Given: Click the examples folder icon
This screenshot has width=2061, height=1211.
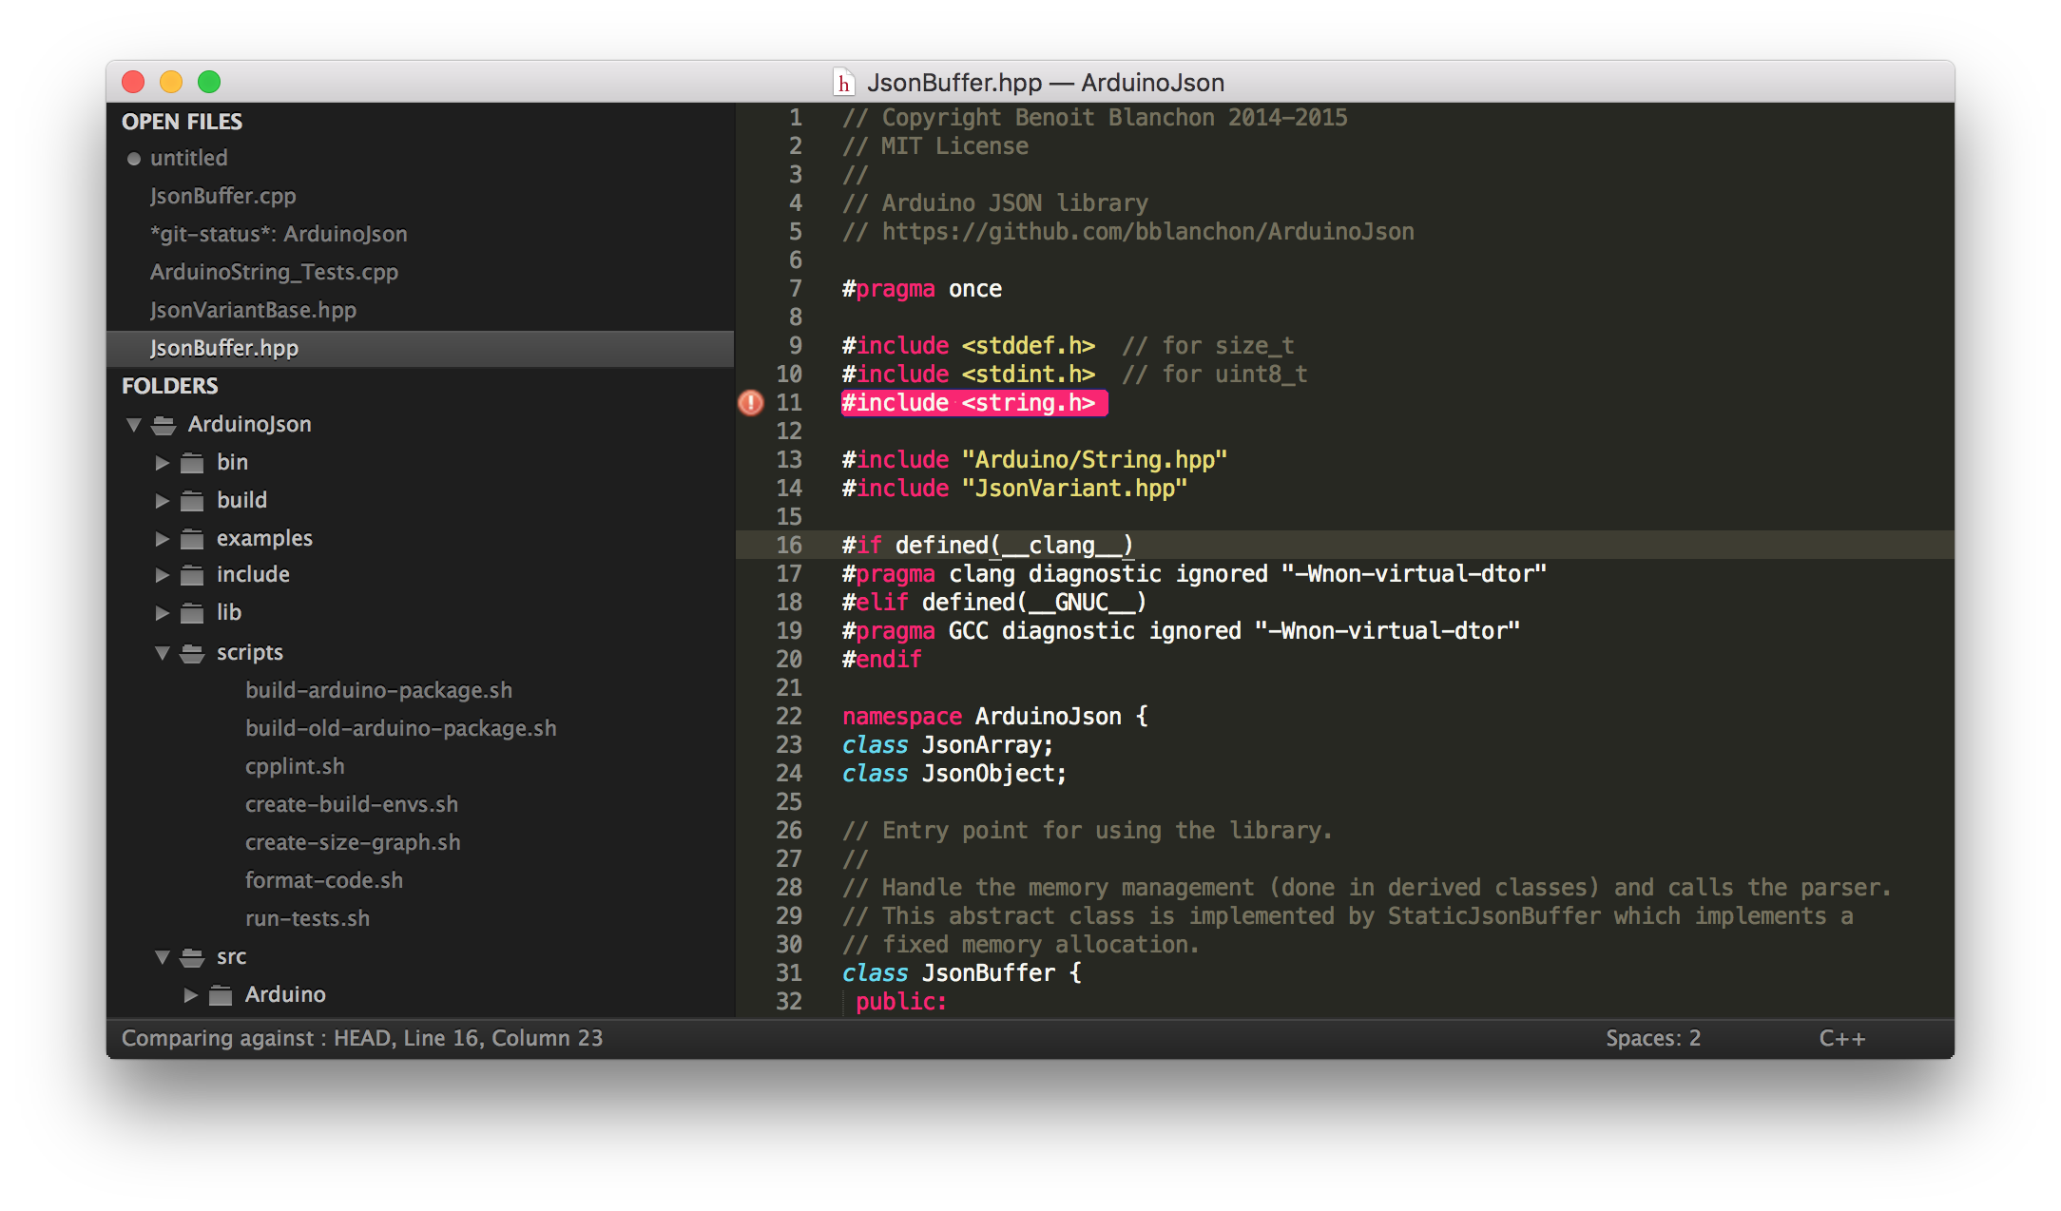Looking at the screenshot, I should pyautogui.click(x=193, y=539).
